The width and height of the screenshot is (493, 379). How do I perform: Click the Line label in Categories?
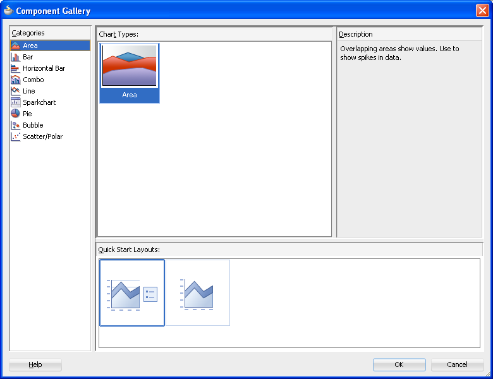tap(29, 91)
